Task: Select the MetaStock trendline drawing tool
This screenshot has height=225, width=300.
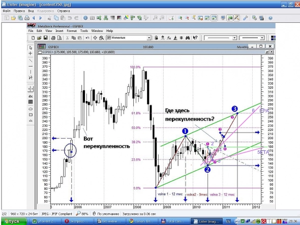Action: (x=31, y=60)
